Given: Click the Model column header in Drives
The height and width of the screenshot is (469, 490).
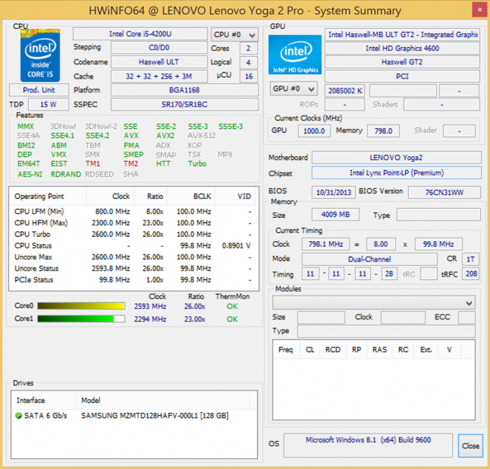Looking at the screenshot, I should [91, 400].
